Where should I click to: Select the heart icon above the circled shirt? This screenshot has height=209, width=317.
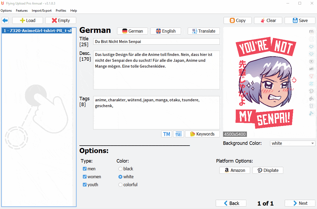pyautogui.click(x=311, y=54)
